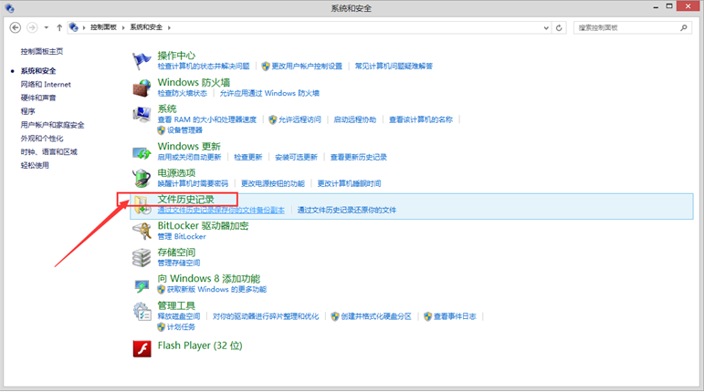This screenshot has height=392, width=704.
Task: Click 更改电源按钮的功能 link
Action: [x=272, y=183]
